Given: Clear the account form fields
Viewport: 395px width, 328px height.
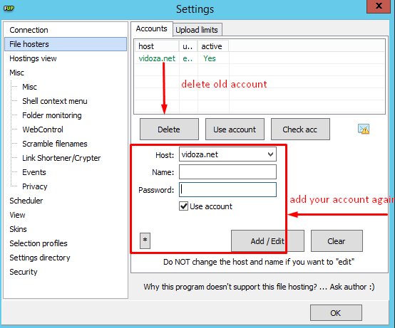Looking at the screenshot, I should click(337, 240).
